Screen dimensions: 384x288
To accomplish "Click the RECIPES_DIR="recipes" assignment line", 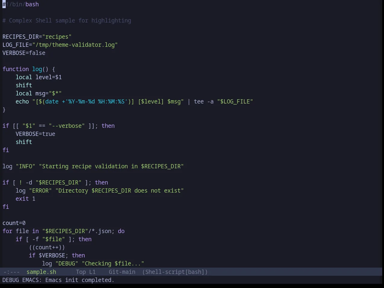I will [37, 37].
